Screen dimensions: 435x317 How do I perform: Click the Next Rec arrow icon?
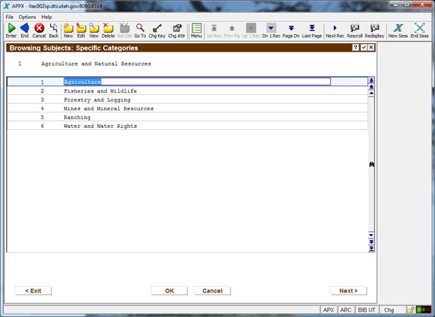tap(335, 28)
